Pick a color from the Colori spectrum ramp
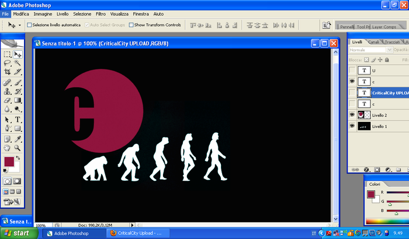Screen dimensions: 409x239 point(387,222)
